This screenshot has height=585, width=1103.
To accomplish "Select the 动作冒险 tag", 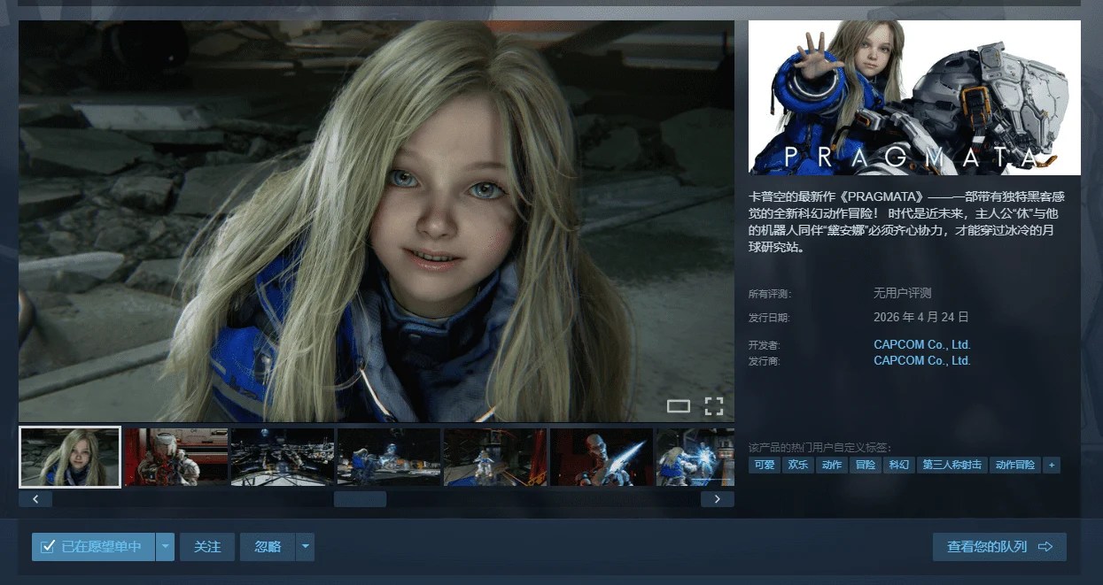I will coord(1015,465).
